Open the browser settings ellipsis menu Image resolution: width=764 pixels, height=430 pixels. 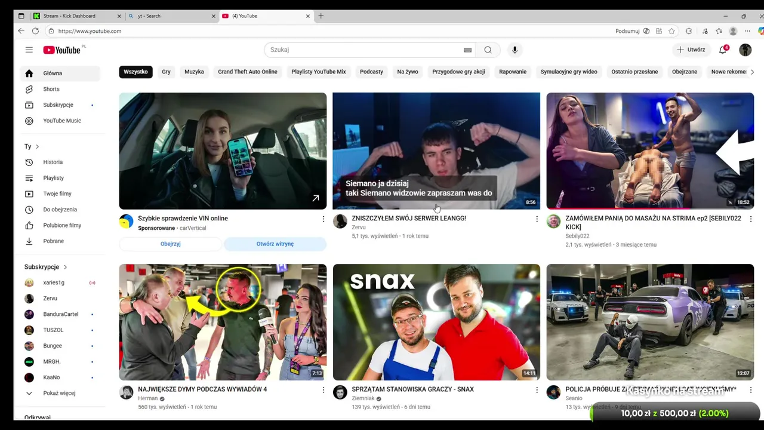[747, 31]
